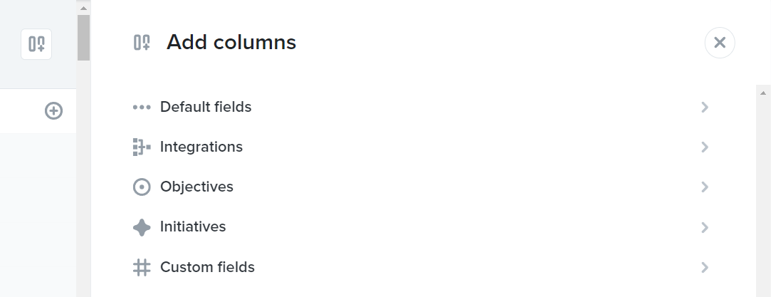This screenshot has height=297, width=771.
Task: Select the Initiatives label
Action: [x=193, y=226]
